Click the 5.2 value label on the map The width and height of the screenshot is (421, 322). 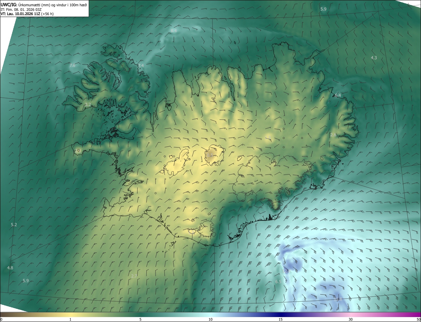[x=14, y=225]
